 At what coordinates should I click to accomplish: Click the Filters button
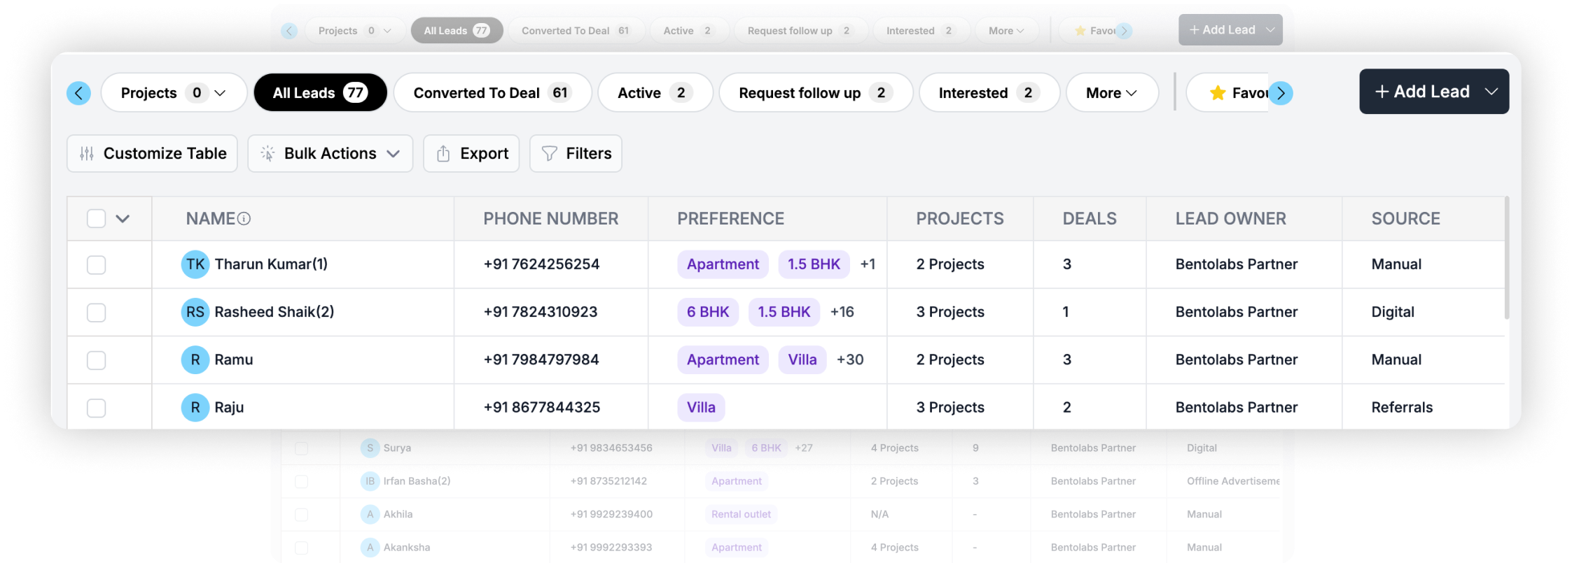click(576, 153)
